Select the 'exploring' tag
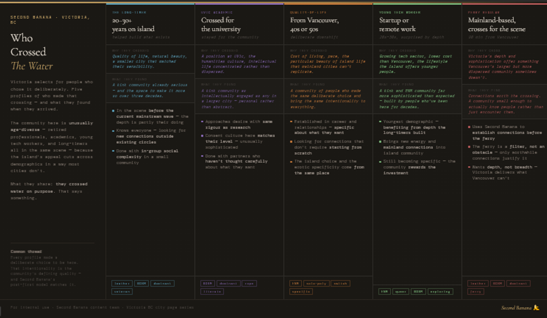This screenshot has width=547, height=318. (x=440, y=291)
